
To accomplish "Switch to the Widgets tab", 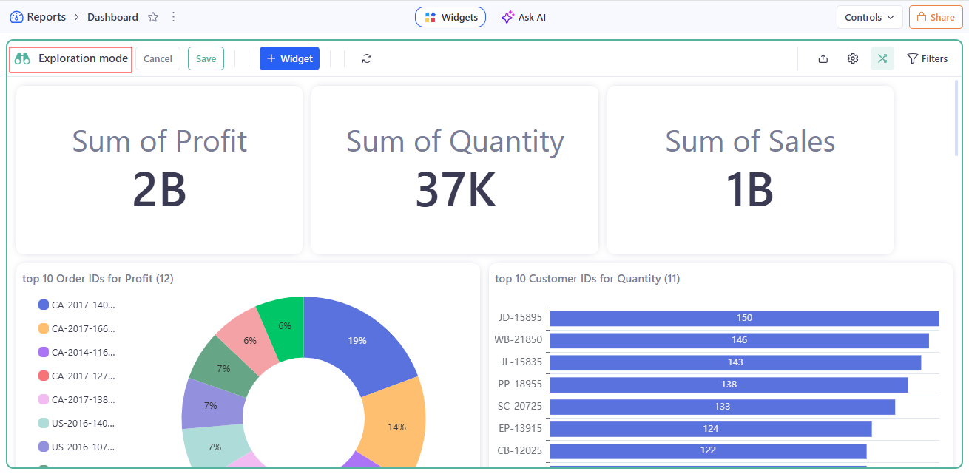I will pos(450,17).
